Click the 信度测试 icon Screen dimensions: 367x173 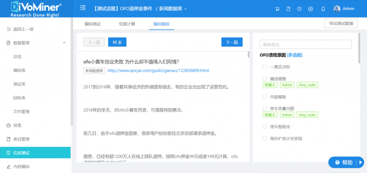click(x=9, y=153)
